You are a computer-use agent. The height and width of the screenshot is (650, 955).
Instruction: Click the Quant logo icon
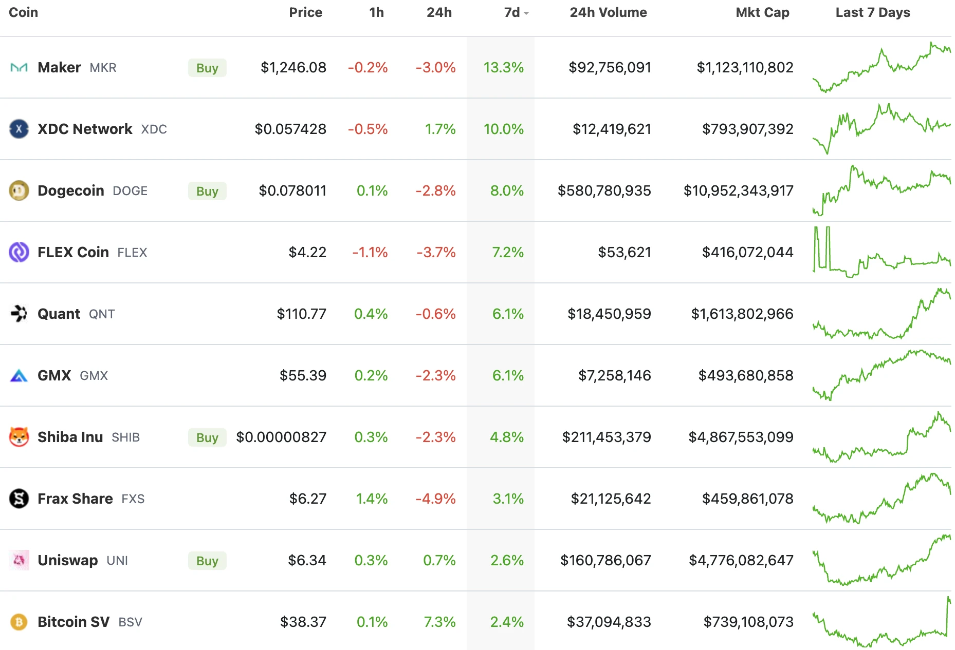point(19,314)
